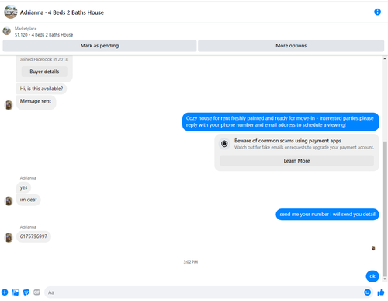Focus the 'Aa' message input field
388x301 pixels.
coord(203,292)
